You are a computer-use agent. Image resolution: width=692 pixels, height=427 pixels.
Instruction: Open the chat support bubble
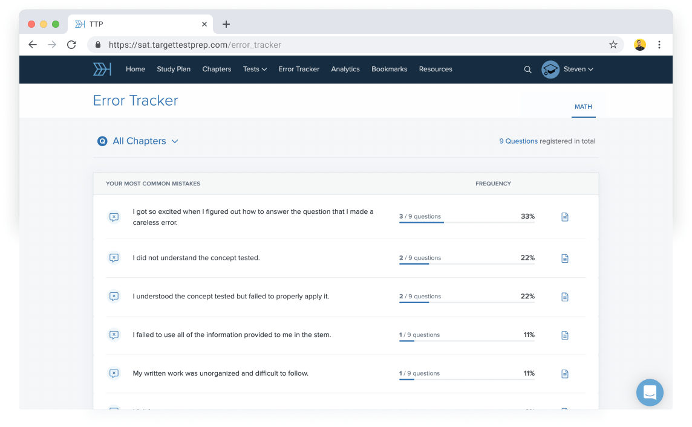click(650, 393)
